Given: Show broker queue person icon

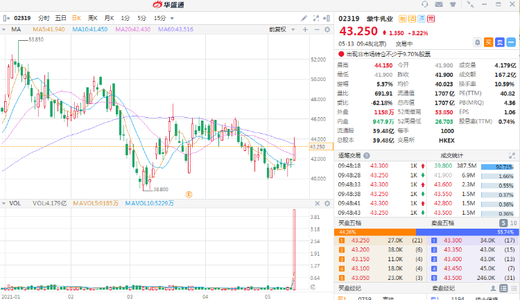Looking at the screenshot, I should 493,288.
